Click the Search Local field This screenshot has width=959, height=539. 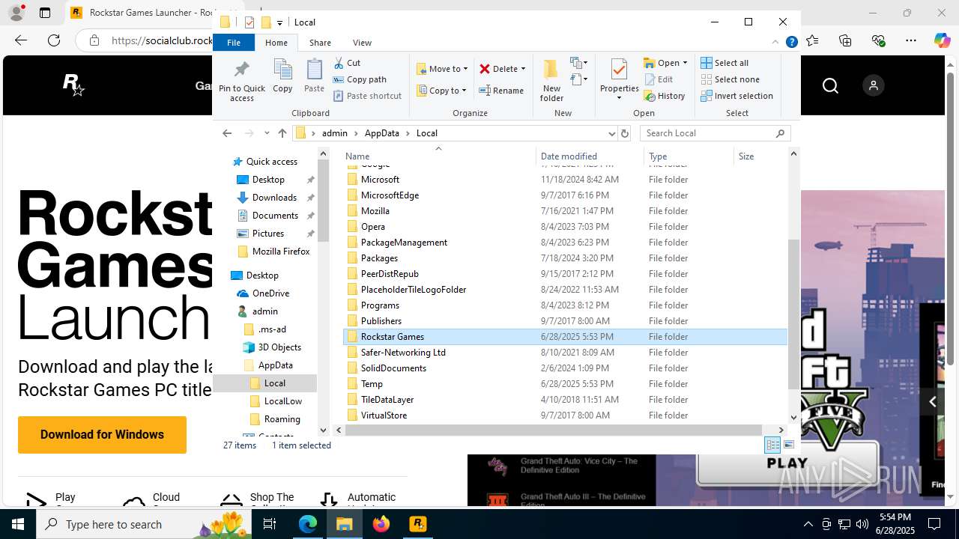coord(715,133)
